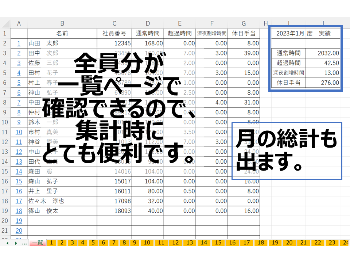Open link 15 for 森山 弘子
This screenshot has width=350, height=263.
click(x=19, y=182)
